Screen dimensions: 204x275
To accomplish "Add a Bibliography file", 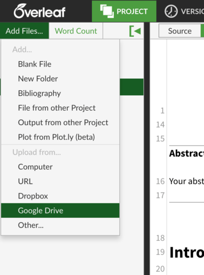I will point(60,93).
